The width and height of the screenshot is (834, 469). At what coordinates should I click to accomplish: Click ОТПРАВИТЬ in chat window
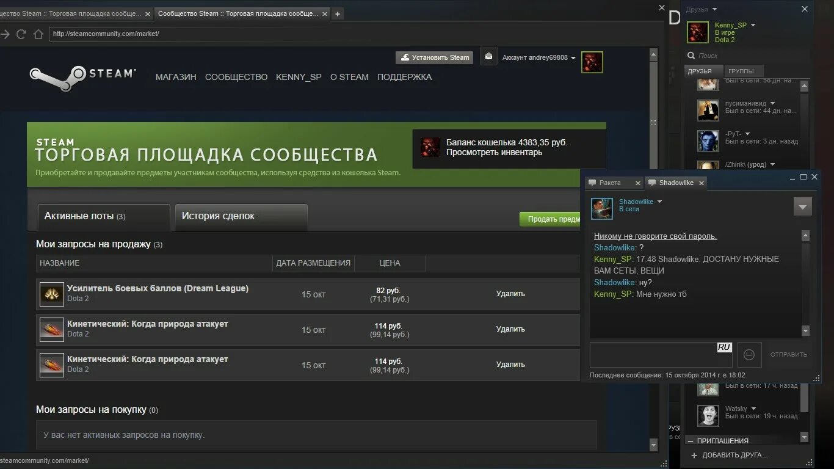[788, 354]
